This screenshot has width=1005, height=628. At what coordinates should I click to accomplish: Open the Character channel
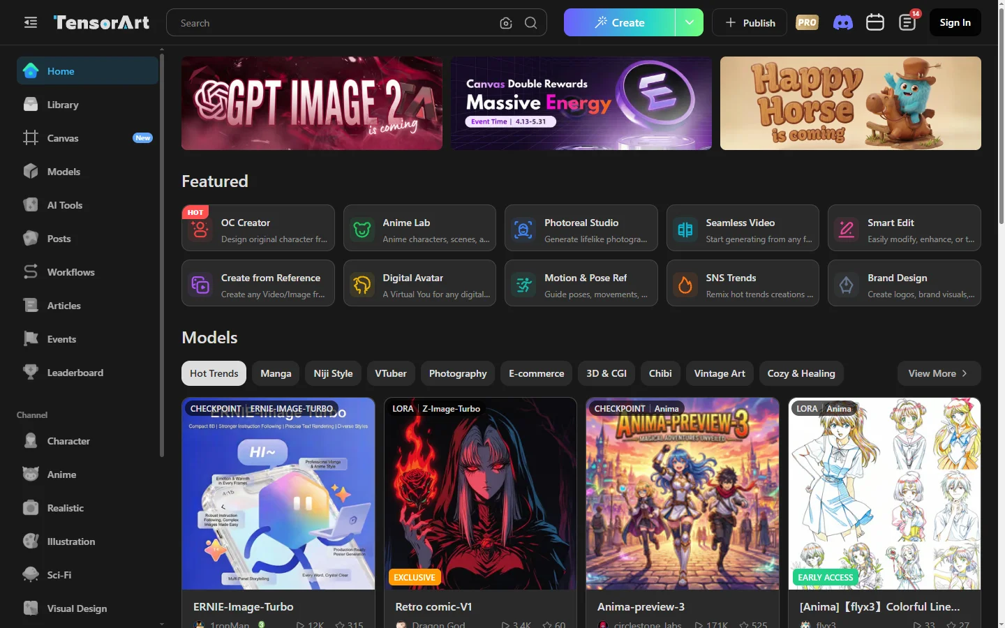[x=88, y=441]
